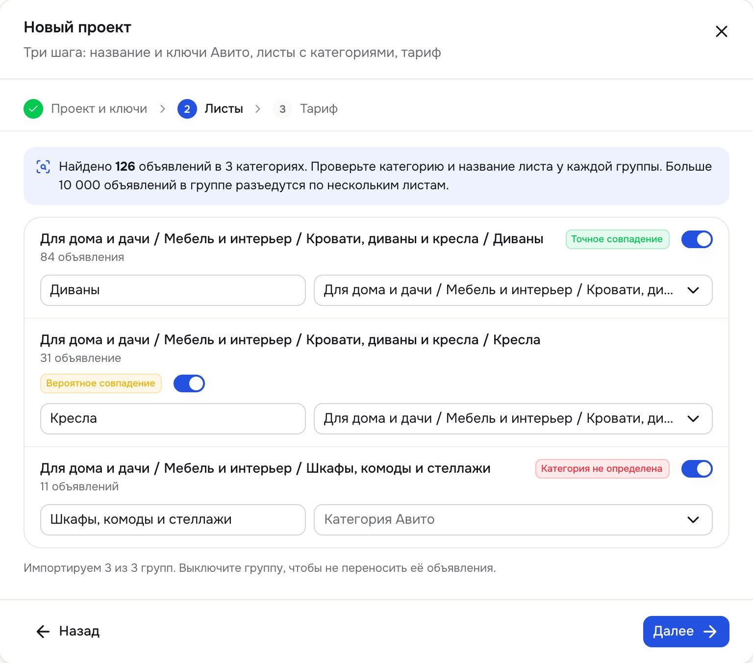Edit the Кресла sheet name field

click(173, 419)
